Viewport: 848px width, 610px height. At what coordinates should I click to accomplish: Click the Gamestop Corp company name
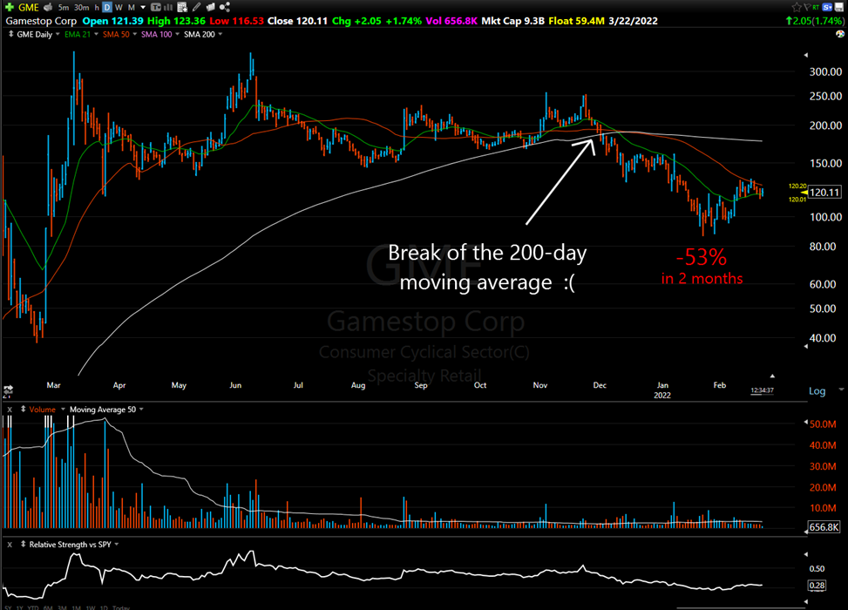tap(41, 21)
